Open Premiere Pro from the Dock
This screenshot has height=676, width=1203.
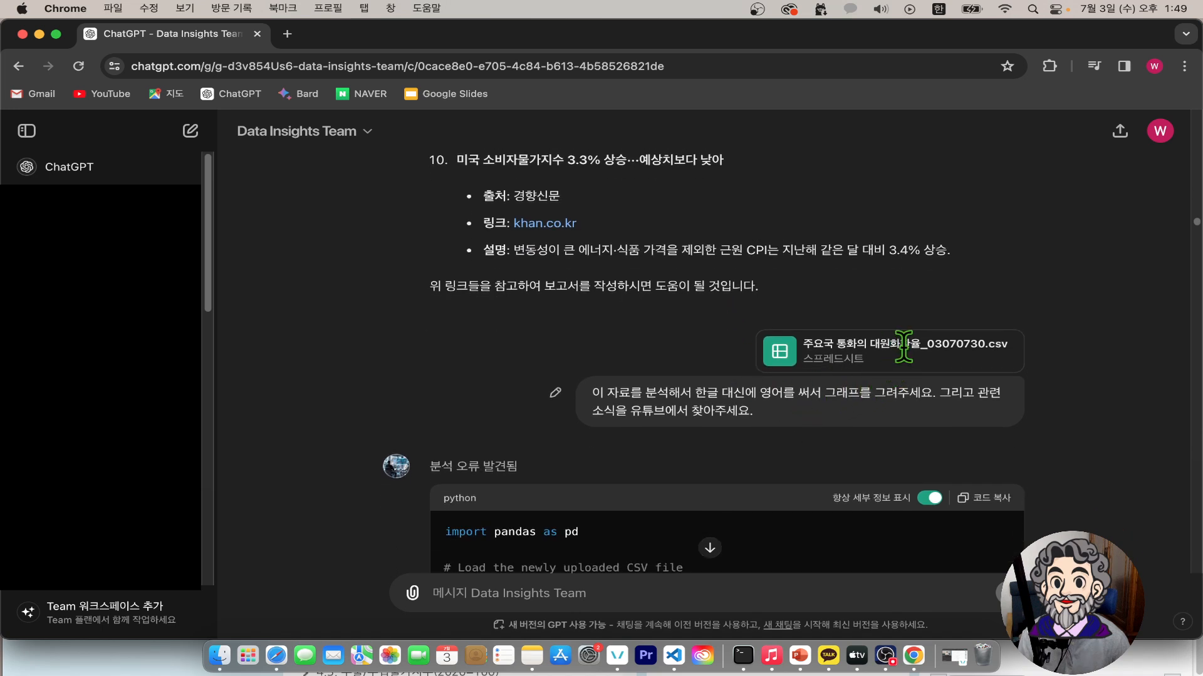click(645, 655)
